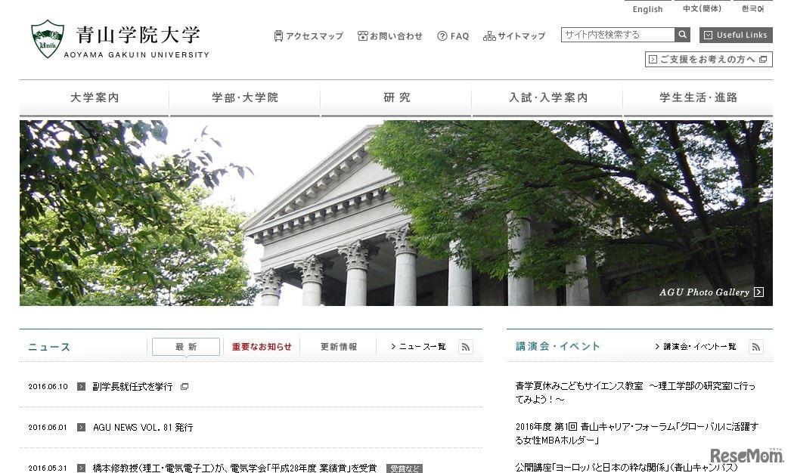Viewport: 794px width, 473px height.
Task: Click the Aoyama Gakuin University crest logo
Action: (x=48, y=37)
